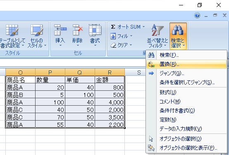Expand the Clear dropdown arrow
229x155 pixels.
131,45
